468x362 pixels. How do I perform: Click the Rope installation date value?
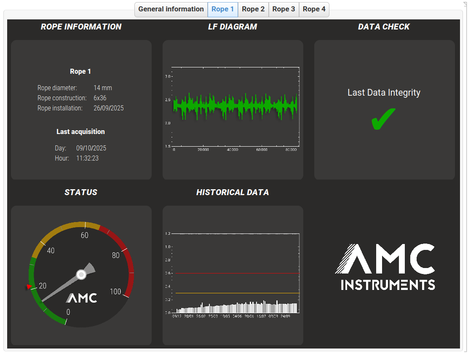tap(108, 108)
